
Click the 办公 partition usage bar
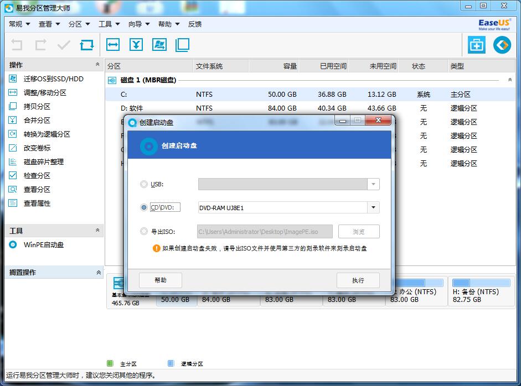coord(419,283)
